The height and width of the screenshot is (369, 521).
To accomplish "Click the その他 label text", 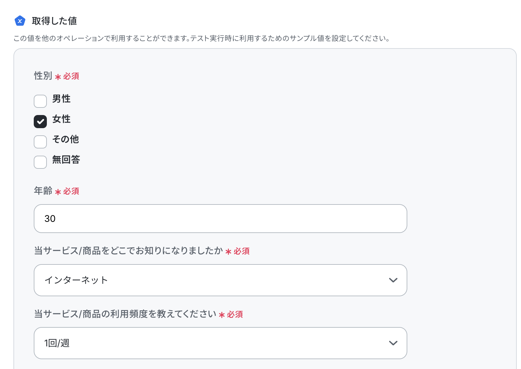I will pos(66,139).
